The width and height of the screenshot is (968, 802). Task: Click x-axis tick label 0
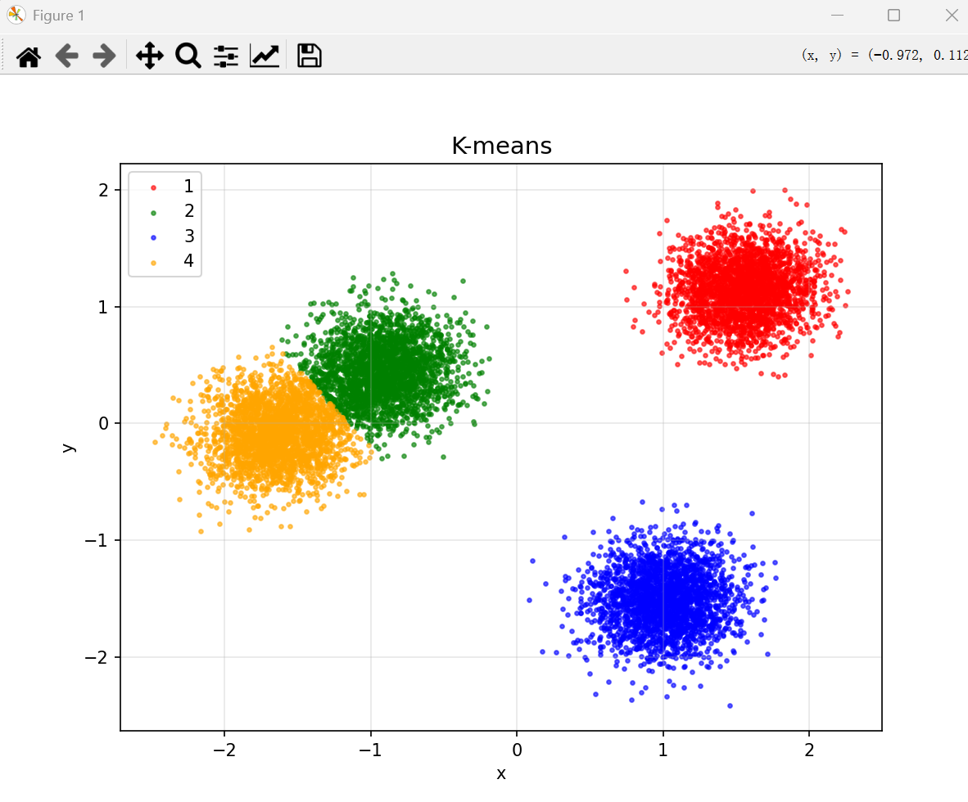pyautogui.click(x=518, y=750)
